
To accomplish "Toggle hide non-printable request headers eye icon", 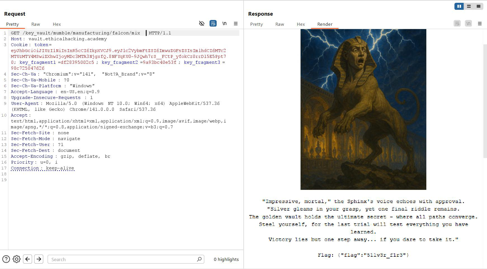I will [202, 23].
